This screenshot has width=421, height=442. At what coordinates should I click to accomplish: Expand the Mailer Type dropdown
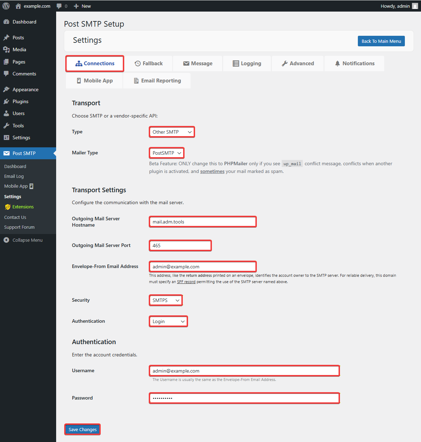[x=167, y=153]
